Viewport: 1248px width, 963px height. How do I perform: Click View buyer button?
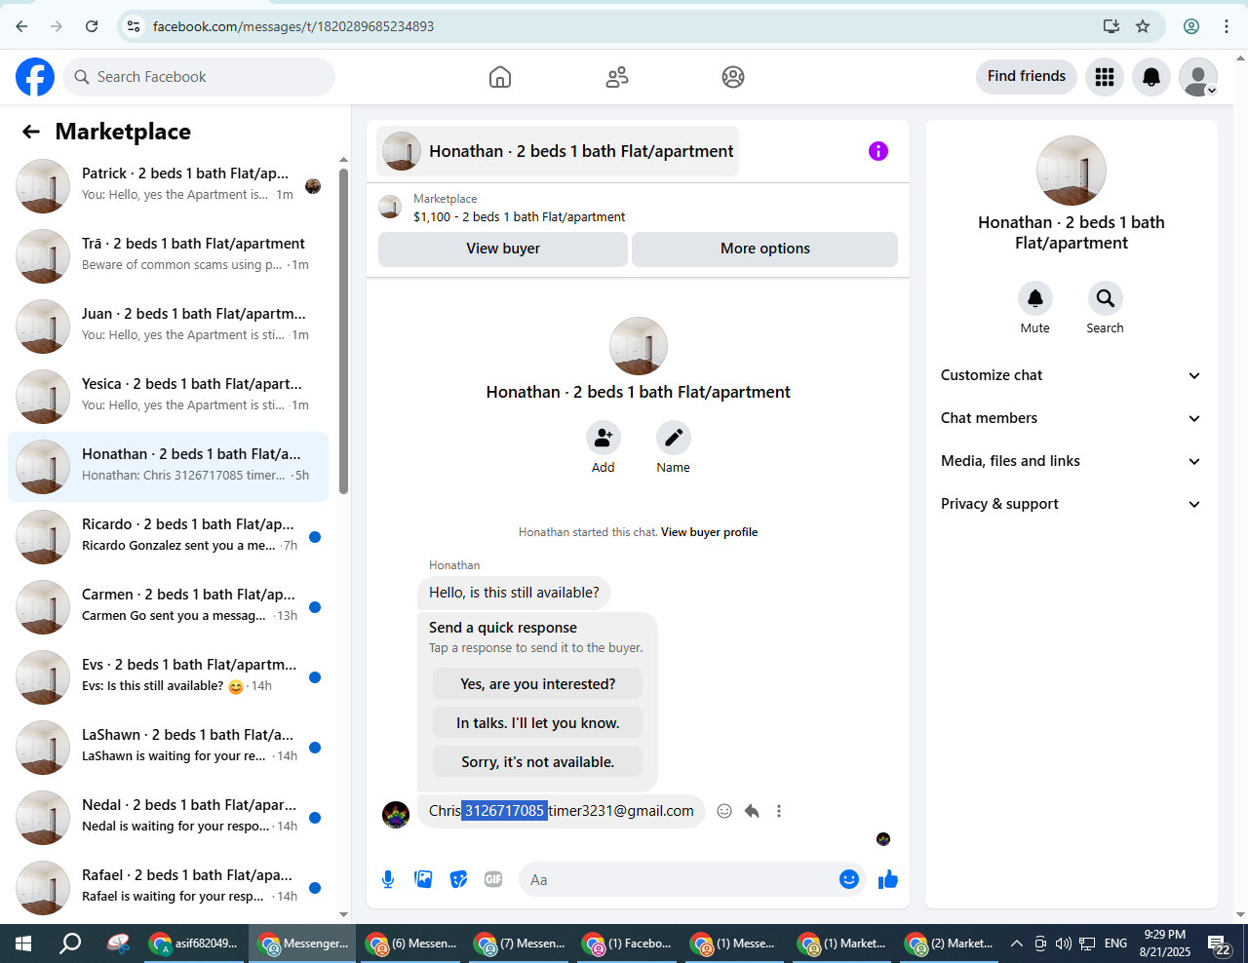click(503, 249)
